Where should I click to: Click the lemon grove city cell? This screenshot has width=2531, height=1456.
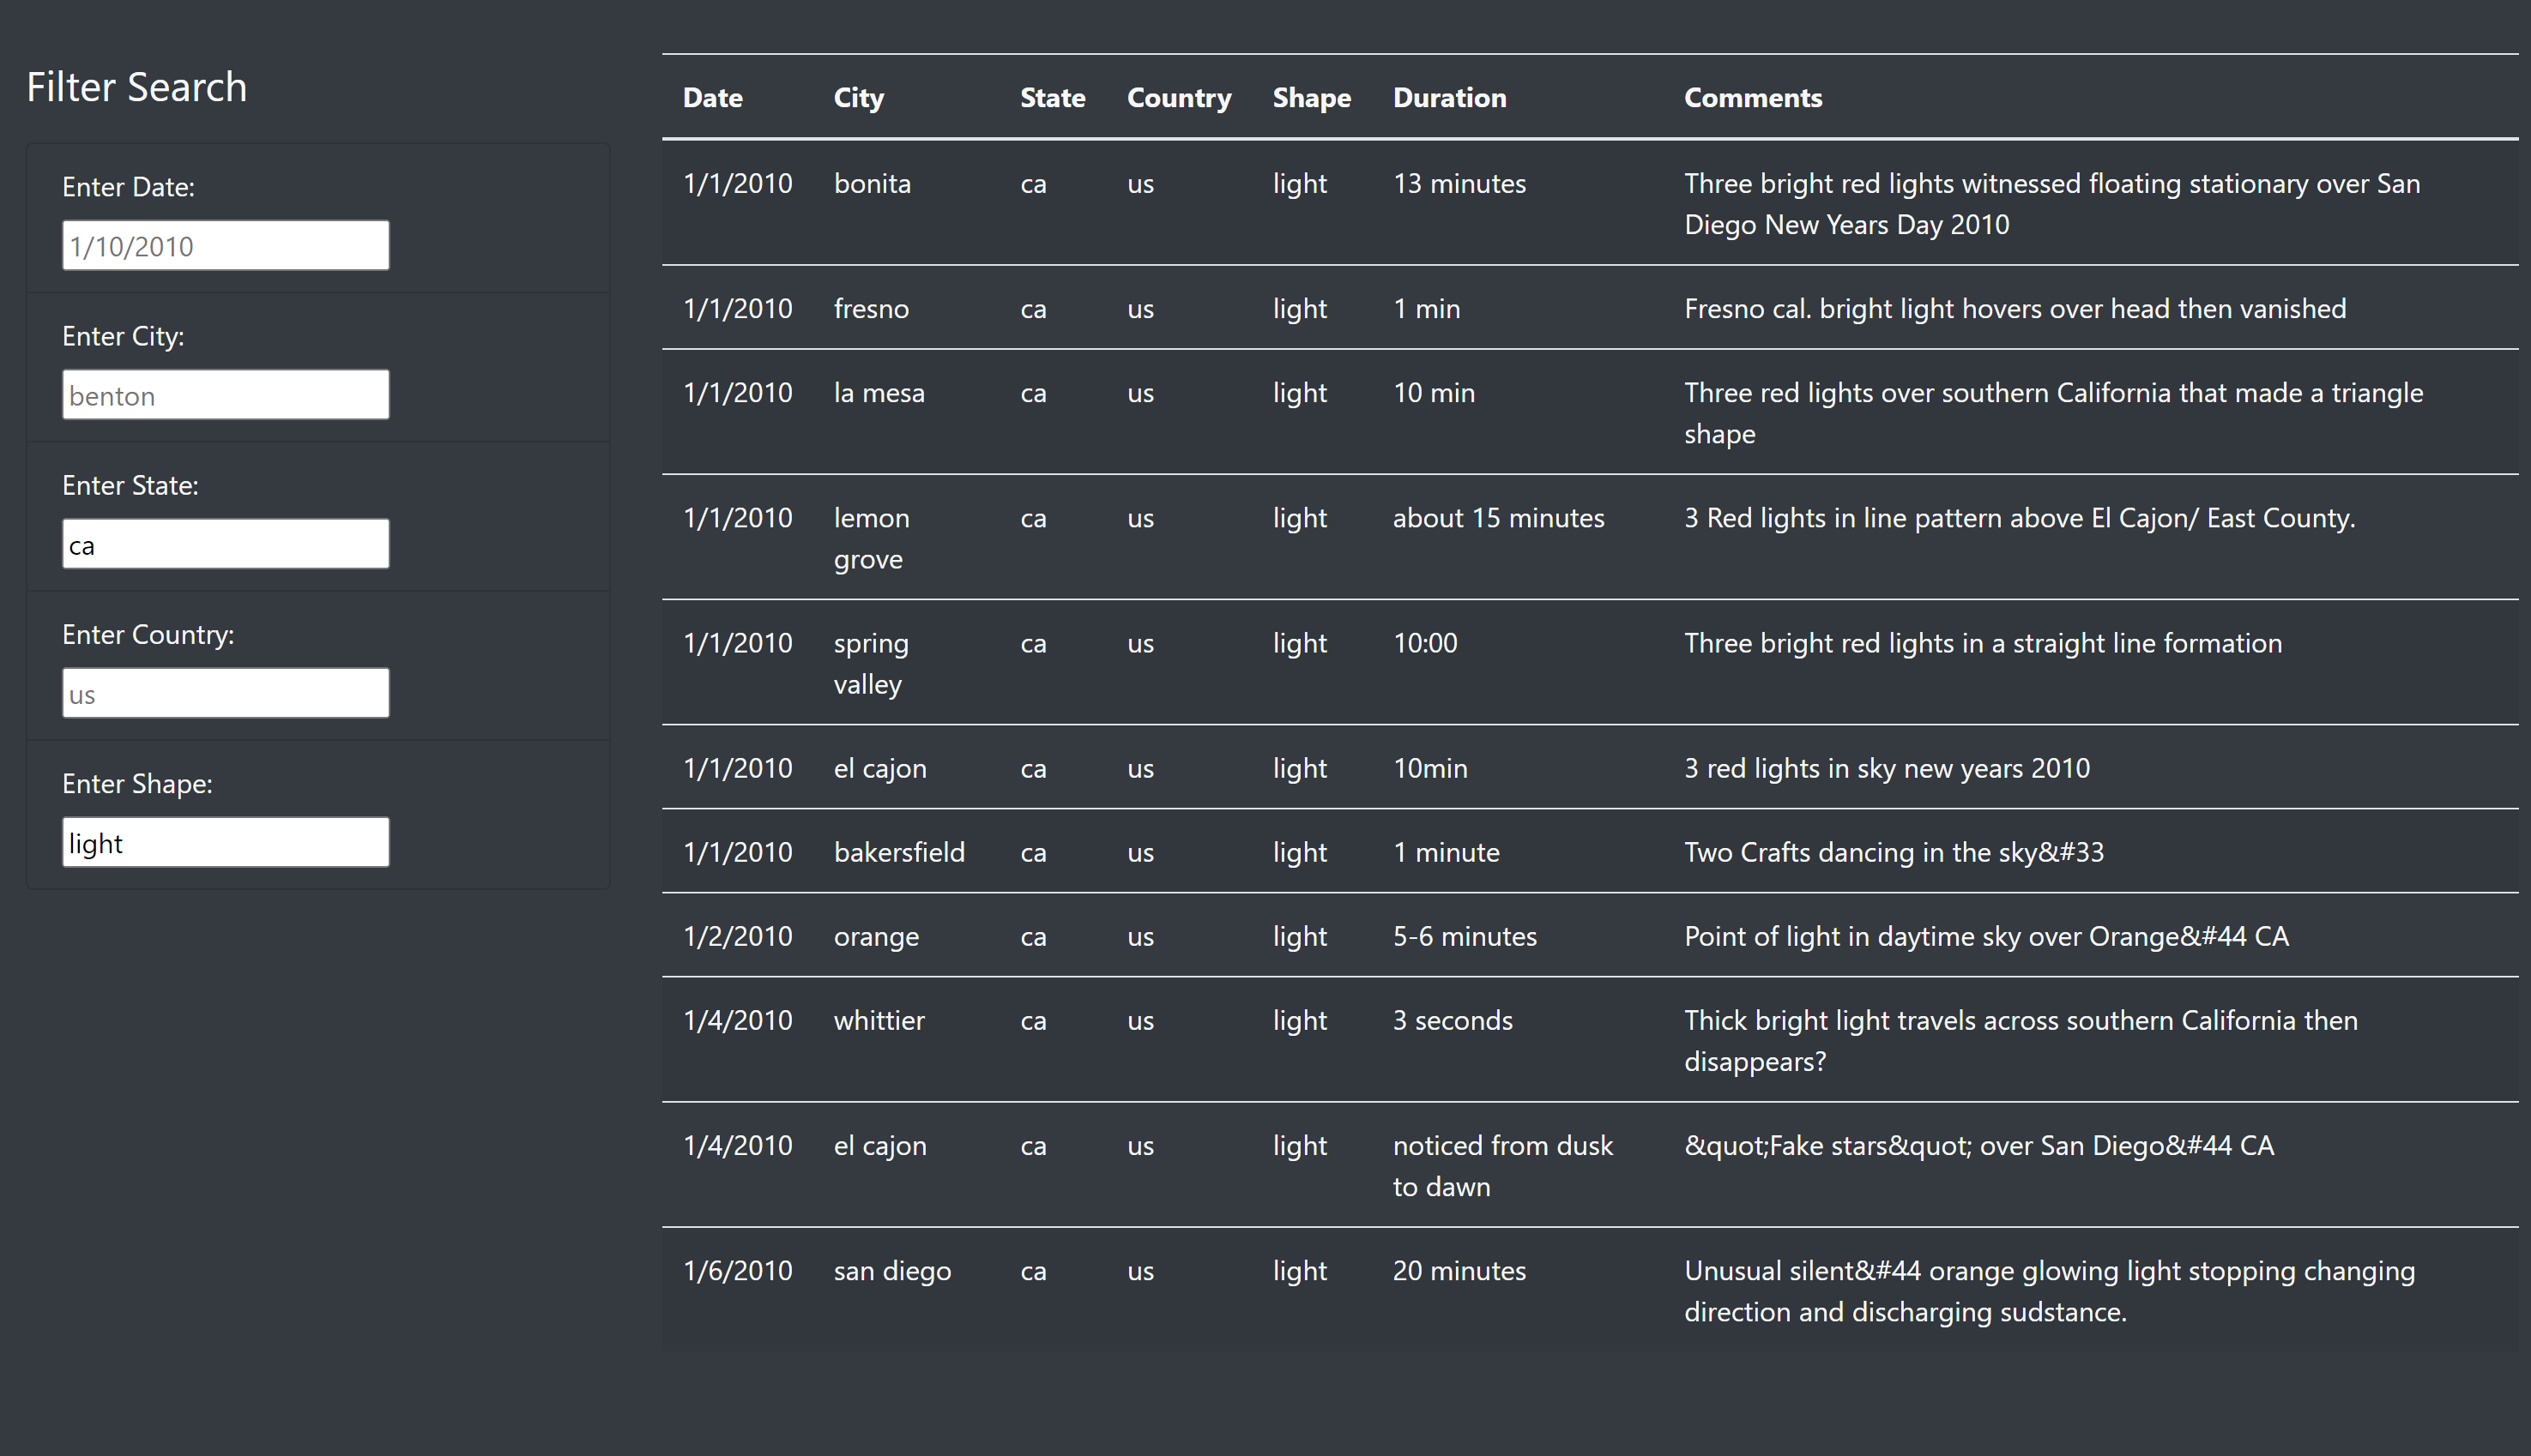coord(870,538)
